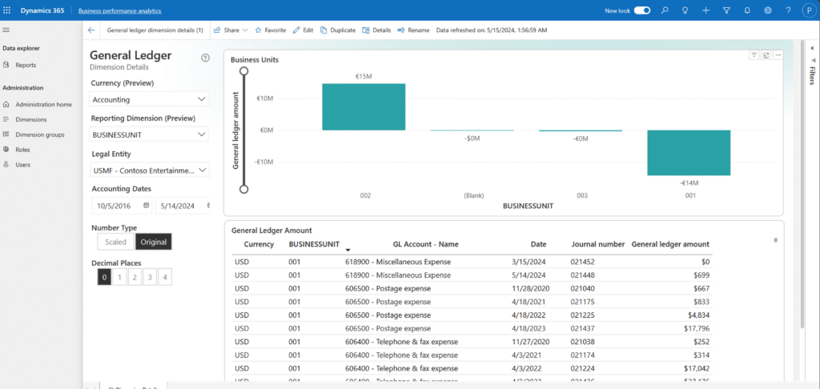Select journal number 021452 cell
Viewport: 820px width, 389px height.
(x=583, y=262)
